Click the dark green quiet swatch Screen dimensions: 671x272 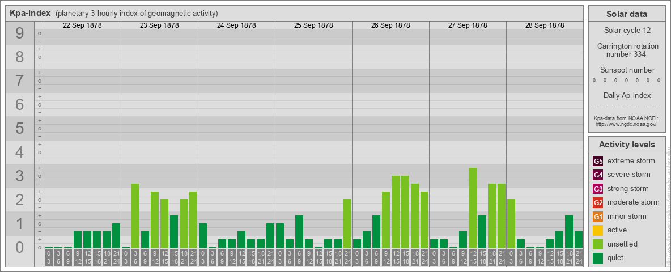click(x=598, y=258)
